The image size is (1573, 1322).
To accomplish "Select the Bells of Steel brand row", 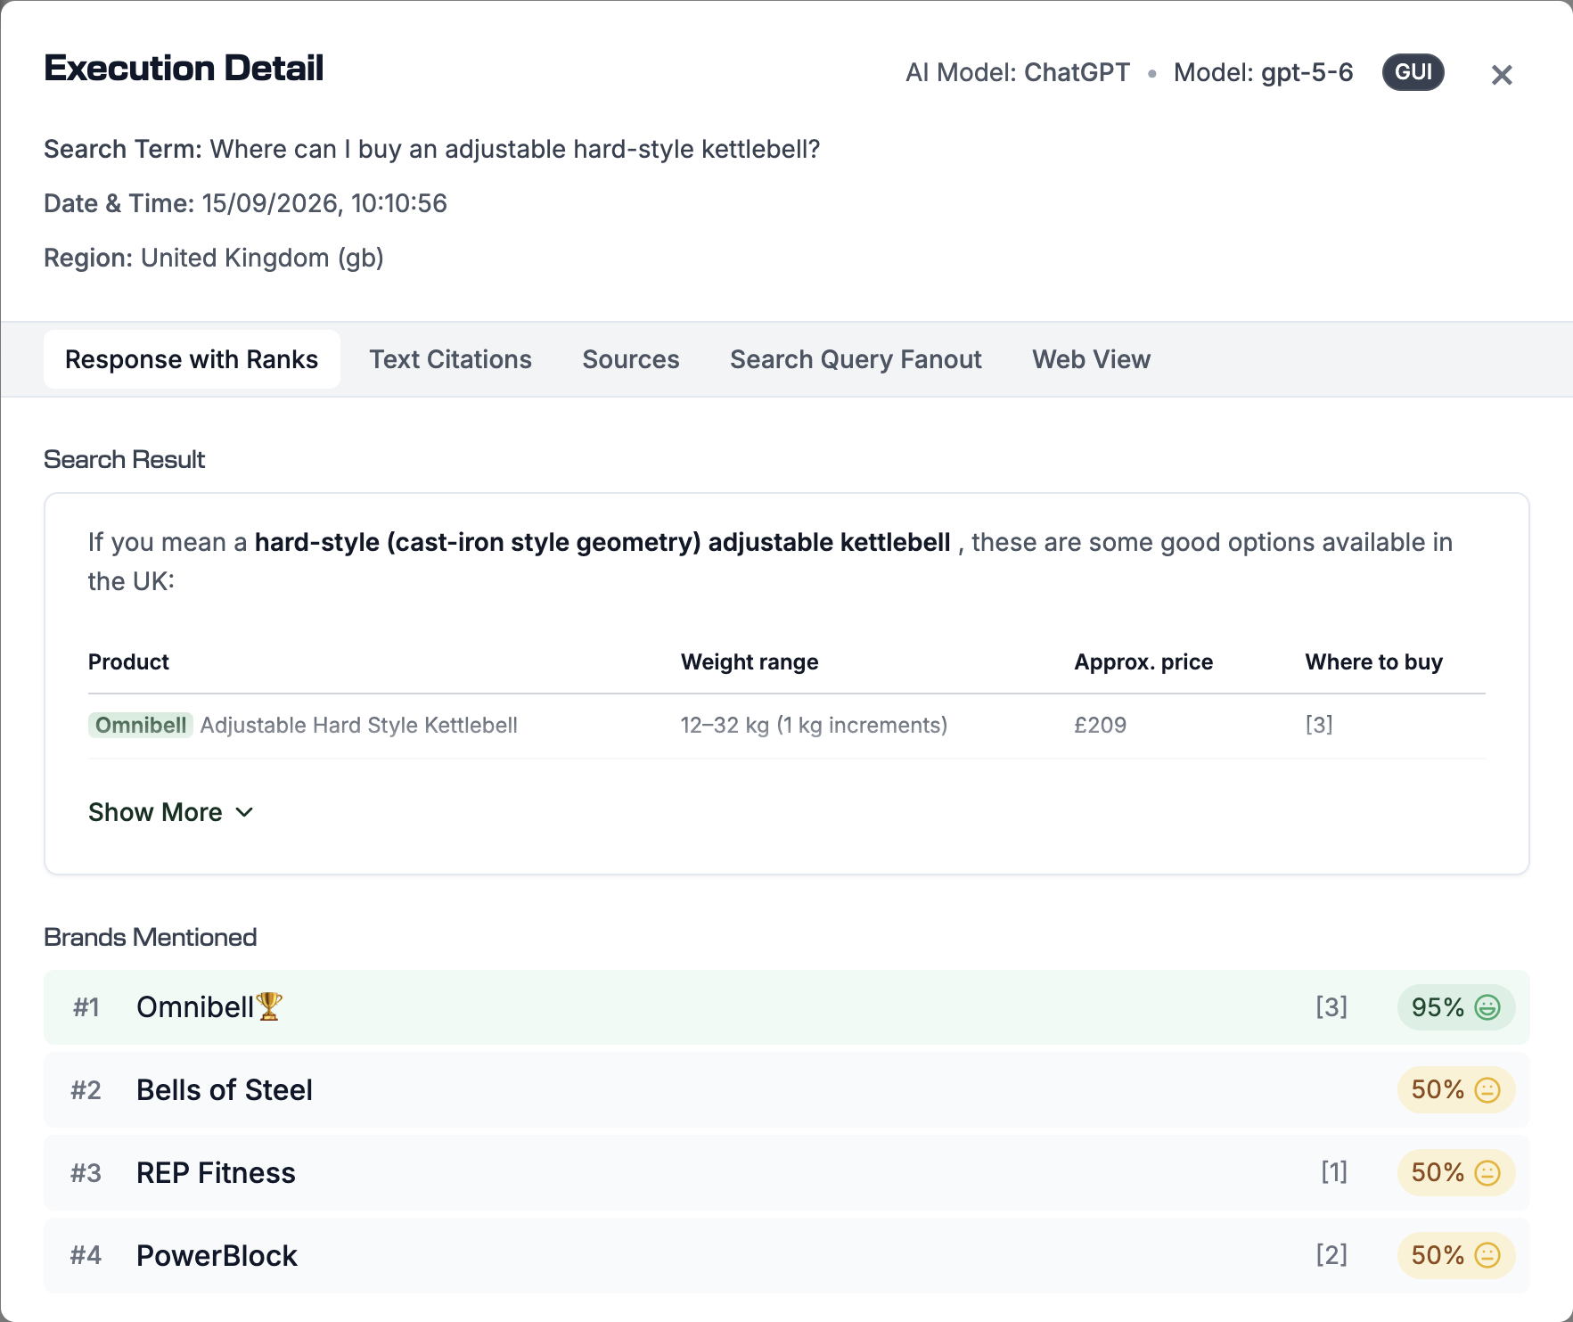I will pos(786,1090).
